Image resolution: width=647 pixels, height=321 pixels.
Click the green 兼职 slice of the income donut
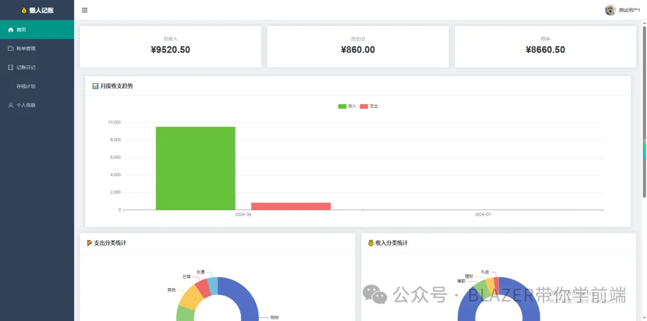pos(481,290)
